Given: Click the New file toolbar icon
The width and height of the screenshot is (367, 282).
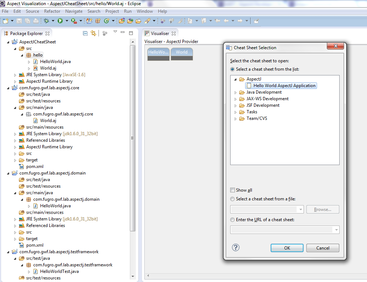Looking at the screenshot, I should point(5,21).
